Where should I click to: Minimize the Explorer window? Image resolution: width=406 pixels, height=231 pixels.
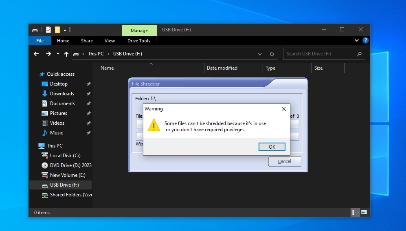(324, 29)
